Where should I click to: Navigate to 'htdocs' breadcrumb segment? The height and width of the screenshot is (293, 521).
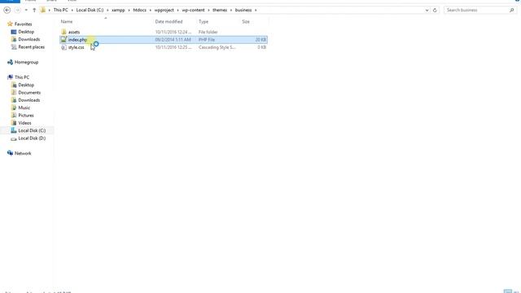pos(139,10)
